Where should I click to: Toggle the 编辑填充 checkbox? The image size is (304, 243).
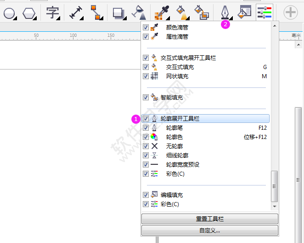(x=146, y=195)
